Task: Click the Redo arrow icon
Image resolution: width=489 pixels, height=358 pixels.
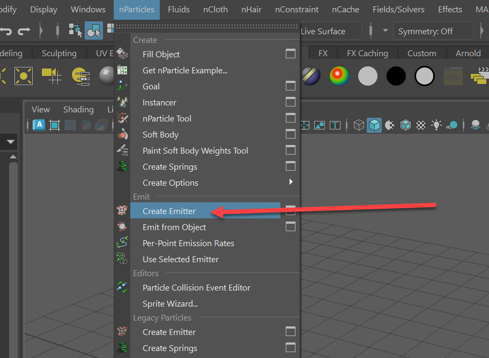Action: [24, 31]
